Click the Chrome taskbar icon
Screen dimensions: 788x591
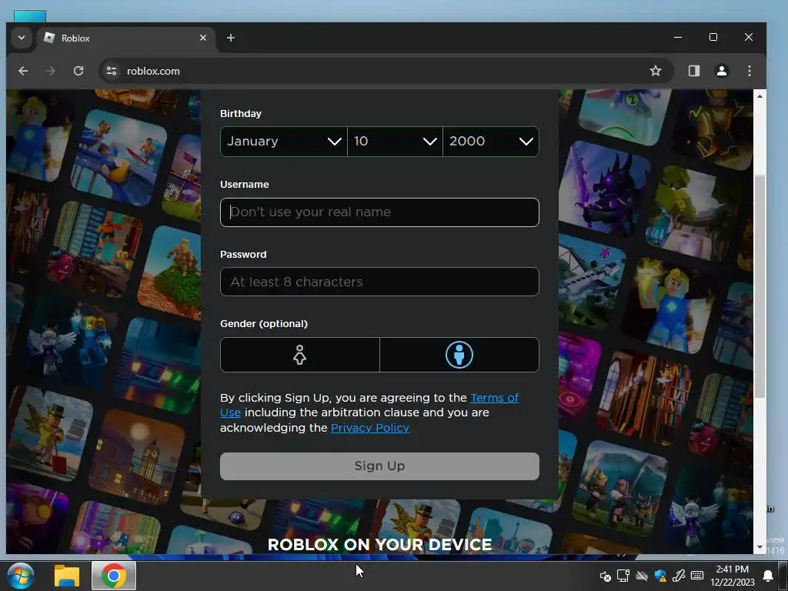[114, 576]
